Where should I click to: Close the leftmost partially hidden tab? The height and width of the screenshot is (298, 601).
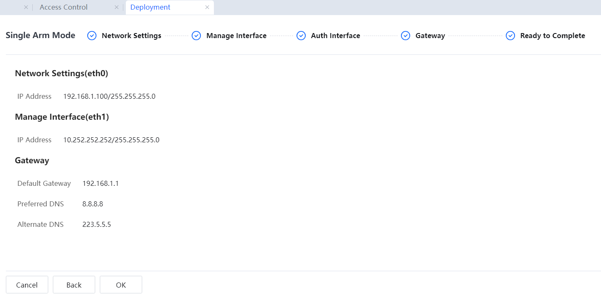pyautogui.click(x=26, y=8)
